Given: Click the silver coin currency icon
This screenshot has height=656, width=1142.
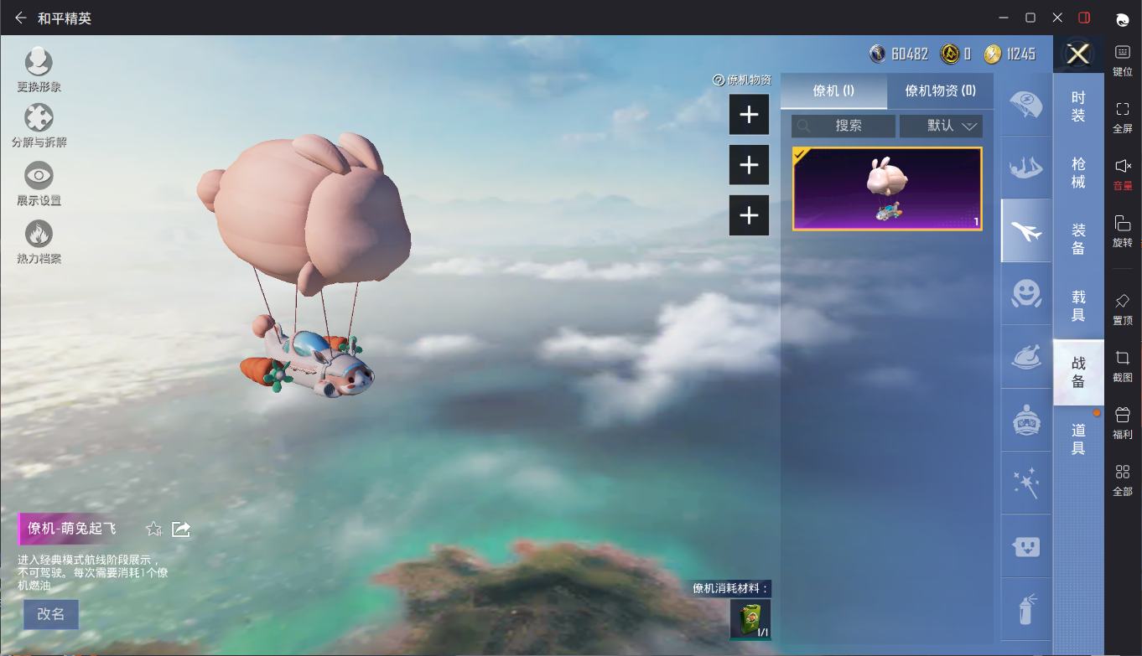Looking at the screenshot, I should click(x=878, y=54).
